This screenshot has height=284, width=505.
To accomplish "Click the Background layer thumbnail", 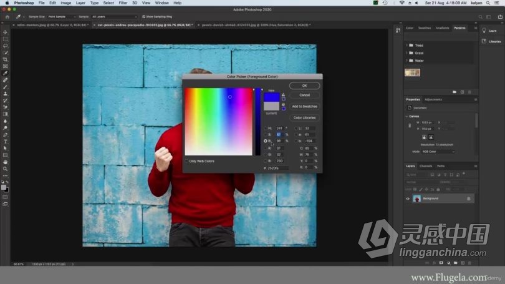I will click(x=416, y=199).
